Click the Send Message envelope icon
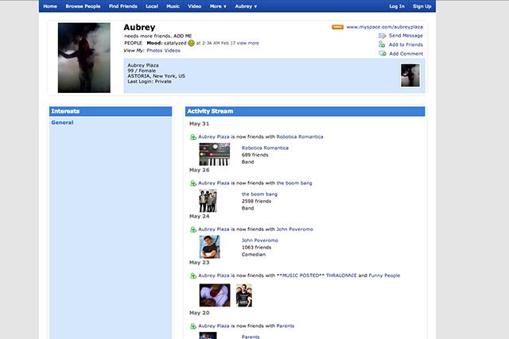Screen dimensions: 509x339 coord(382,36)
